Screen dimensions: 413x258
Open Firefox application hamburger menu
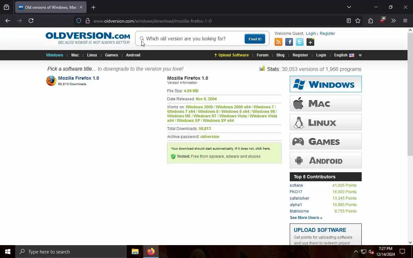[x=405, y=21]
